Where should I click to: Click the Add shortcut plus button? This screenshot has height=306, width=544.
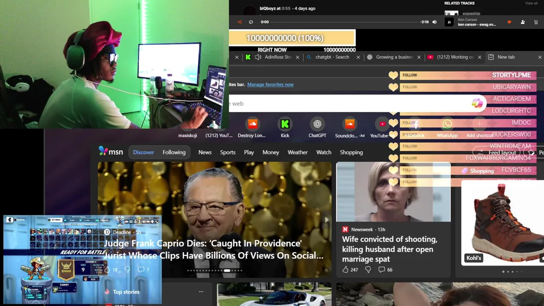(x=479, y=124)
